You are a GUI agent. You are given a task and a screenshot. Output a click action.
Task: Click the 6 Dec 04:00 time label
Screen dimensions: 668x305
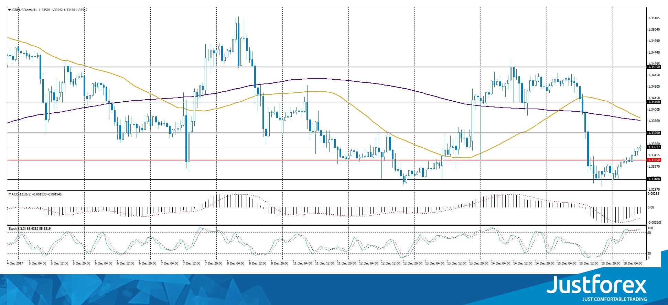[x=104, y=263]
